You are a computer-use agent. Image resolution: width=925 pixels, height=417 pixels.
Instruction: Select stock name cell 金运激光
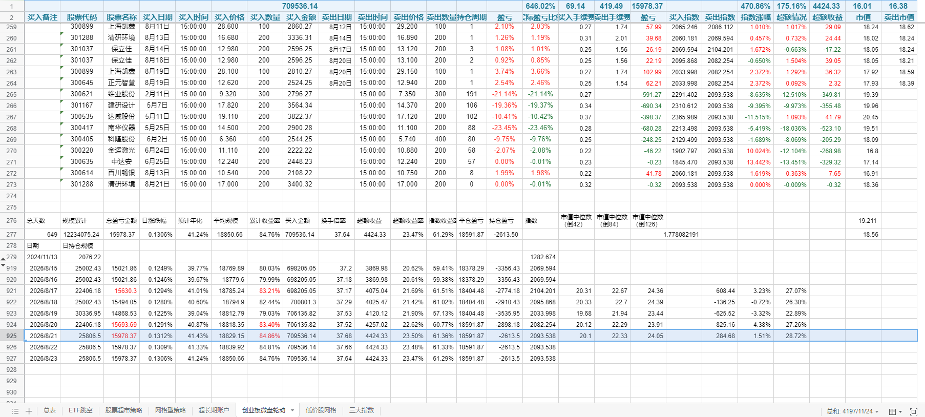(x=121, y=151)
